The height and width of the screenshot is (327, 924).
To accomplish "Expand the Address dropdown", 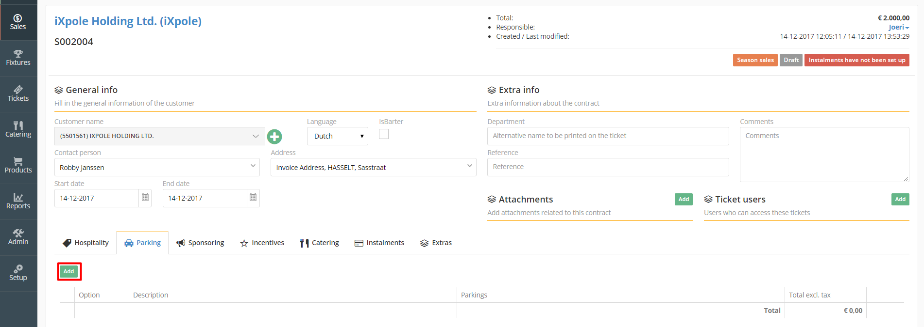I will pyautogui.click(x=373, y=167).
